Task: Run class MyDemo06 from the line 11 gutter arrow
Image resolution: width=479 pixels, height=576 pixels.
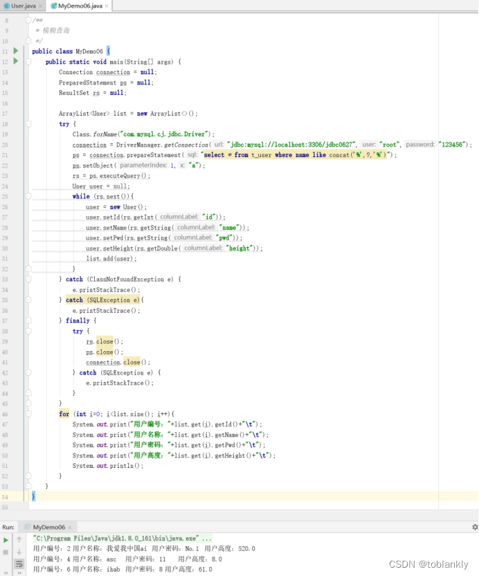Action: click(16, 51)
